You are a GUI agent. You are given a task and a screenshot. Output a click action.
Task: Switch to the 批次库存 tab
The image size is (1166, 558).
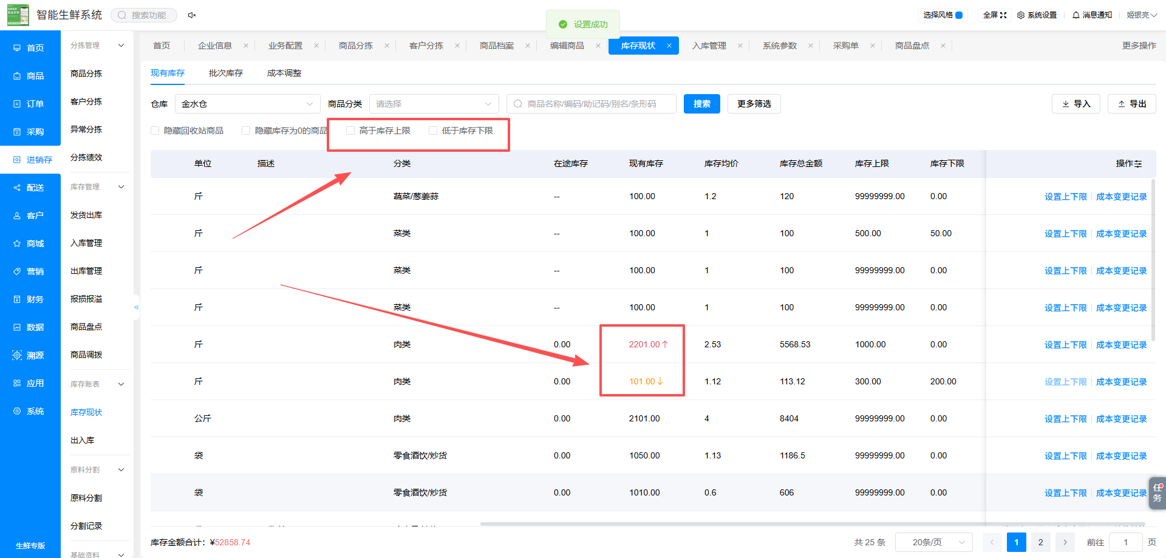point(226,73)
